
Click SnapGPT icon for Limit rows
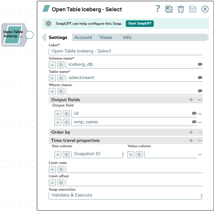61,169
